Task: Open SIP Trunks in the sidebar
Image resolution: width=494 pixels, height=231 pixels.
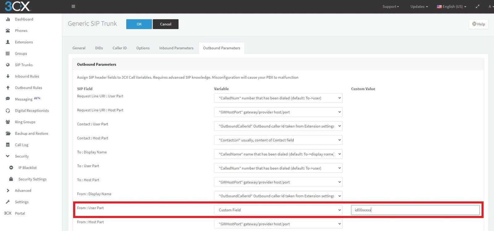Action: [x=24, y=65]
